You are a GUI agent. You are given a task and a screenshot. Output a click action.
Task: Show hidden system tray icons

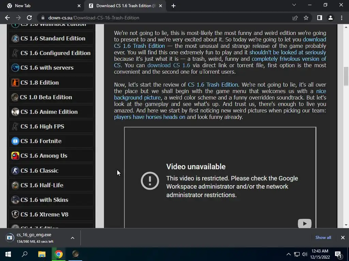288,254
